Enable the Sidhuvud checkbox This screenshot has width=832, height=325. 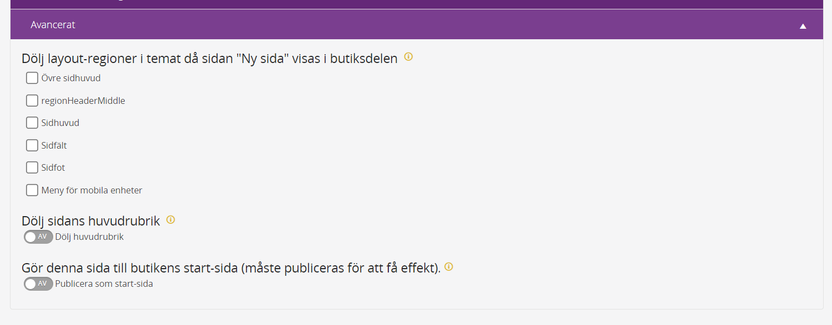(32, 123)
